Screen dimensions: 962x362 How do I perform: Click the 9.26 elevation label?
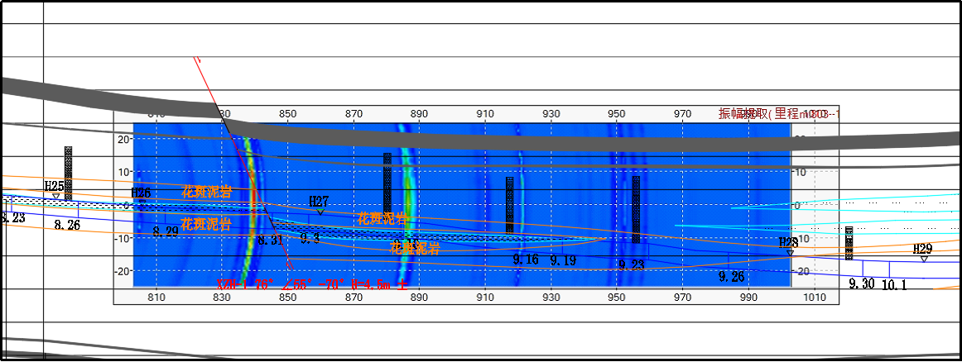731,275
